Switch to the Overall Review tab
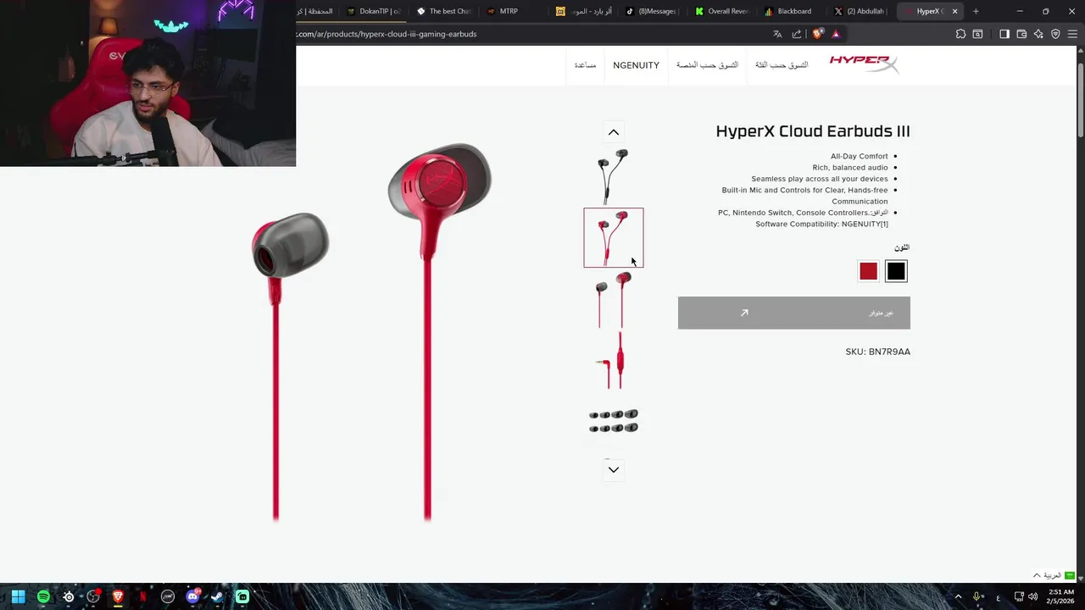The height and width of the screenshot is (610, 1085). 721,11
